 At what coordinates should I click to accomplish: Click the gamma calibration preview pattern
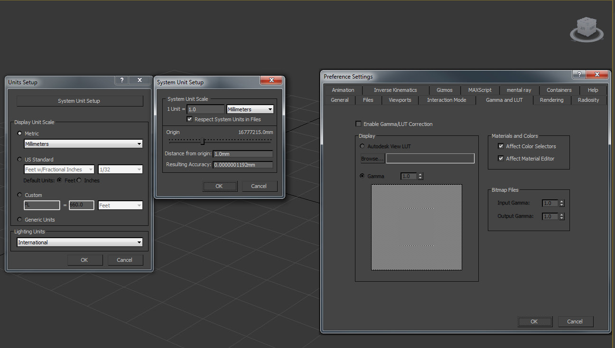pyautogui.click(x=417, y=227)
